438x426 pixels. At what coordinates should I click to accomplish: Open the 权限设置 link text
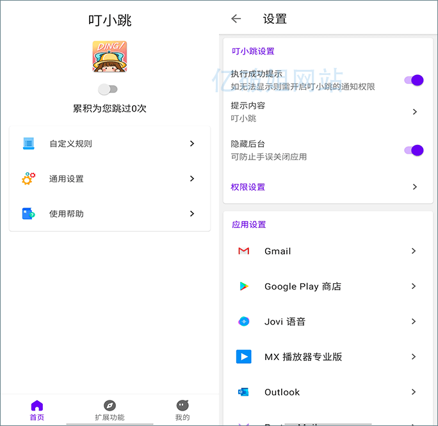point(248,187)
